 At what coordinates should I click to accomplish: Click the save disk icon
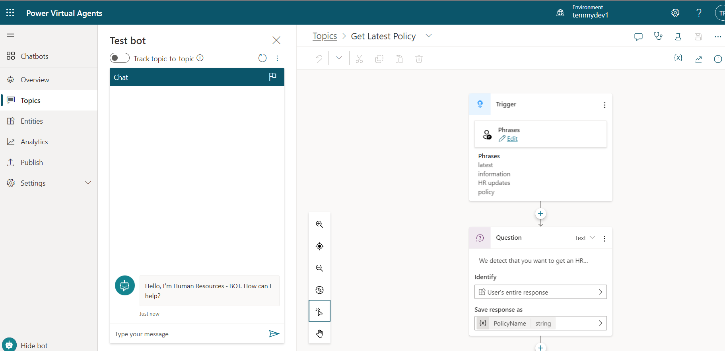(x=698, y=37)
